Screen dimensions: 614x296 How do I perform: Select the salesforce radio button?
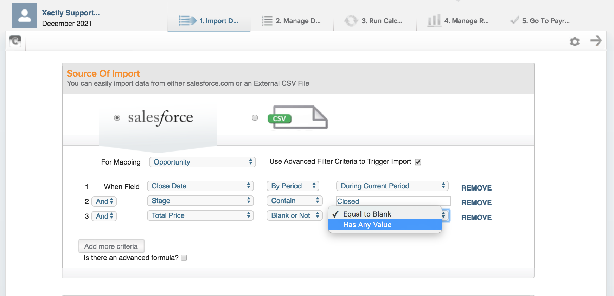click(117, 118)
